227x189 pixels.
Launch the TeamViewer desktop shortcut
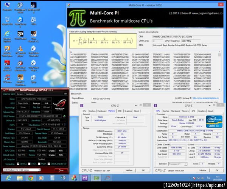(x=20, y=22)
